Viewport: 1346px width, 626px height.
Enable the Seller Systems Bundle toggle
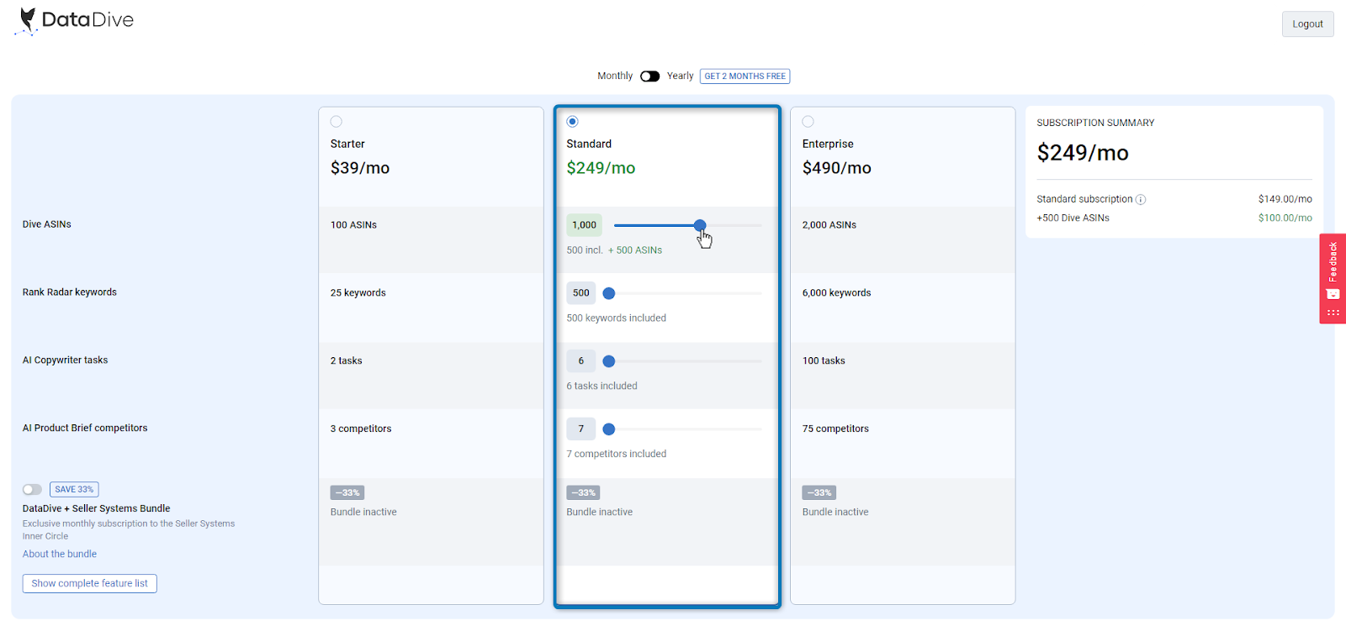click(32, 490)
